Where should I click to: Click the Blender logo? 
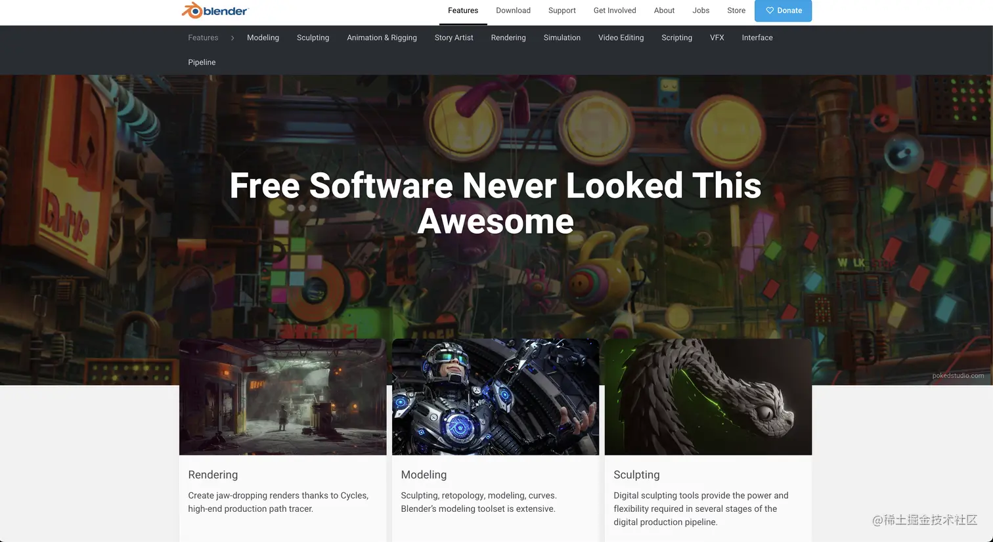coord(215,10)
